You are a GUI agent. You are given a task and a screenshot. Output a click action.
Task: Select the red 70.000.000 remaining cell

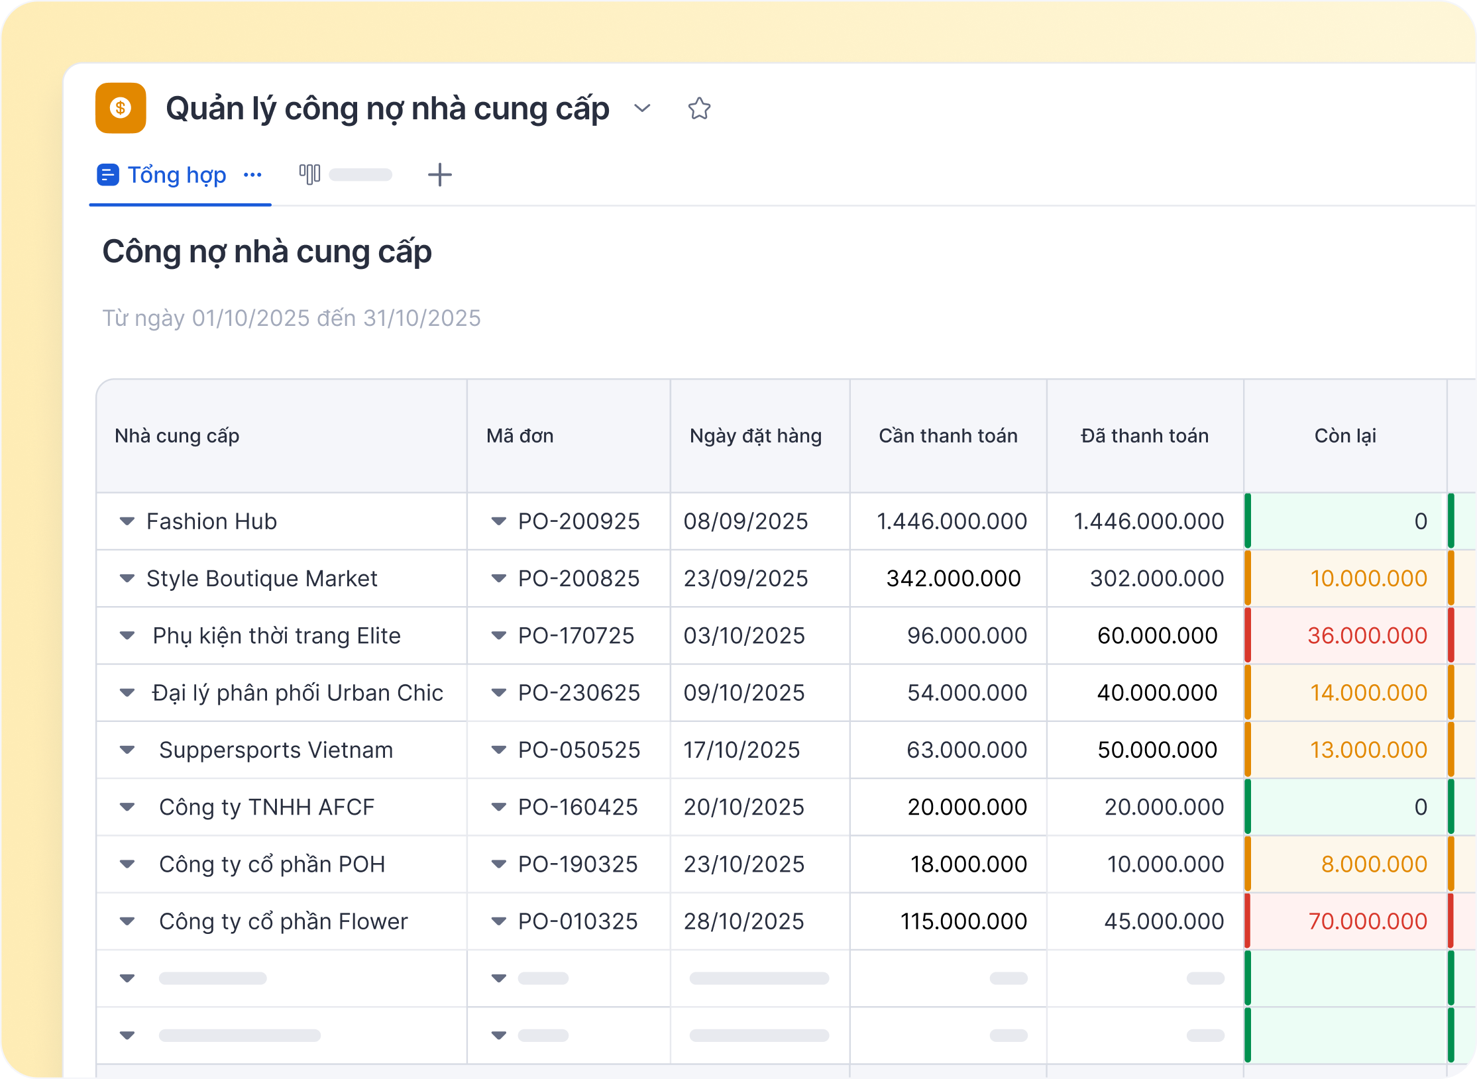[x=1367, y=921]
